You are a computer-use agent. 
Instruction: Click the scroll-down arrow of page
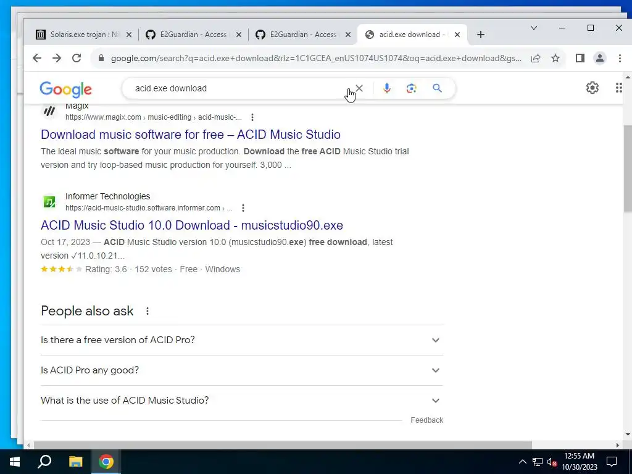(x=628, y=434)
